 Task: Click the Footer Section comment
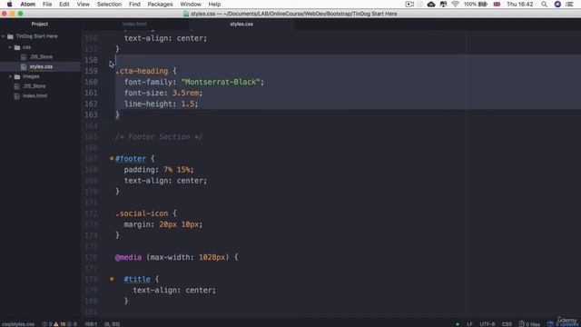click(159, 137)
